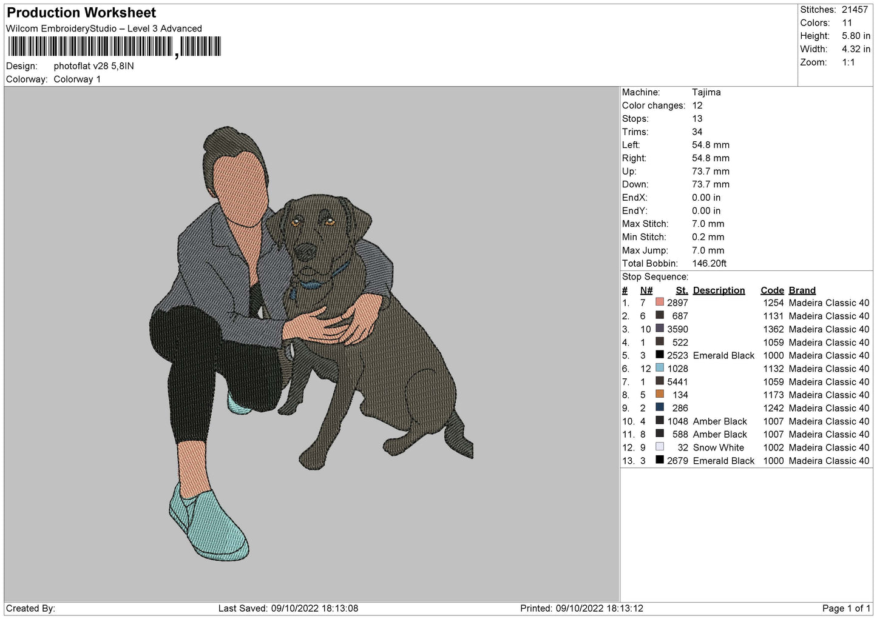The image size is (877, 619).
Task: Click stitch count '5441' in row 7
Action: tap(677, 382)
